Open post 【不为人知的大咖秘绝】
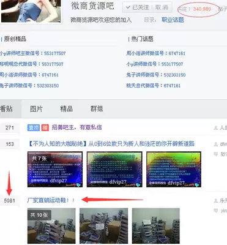This screenshot has width=227, height=245. pyautogui.click(x=111, y=144)
